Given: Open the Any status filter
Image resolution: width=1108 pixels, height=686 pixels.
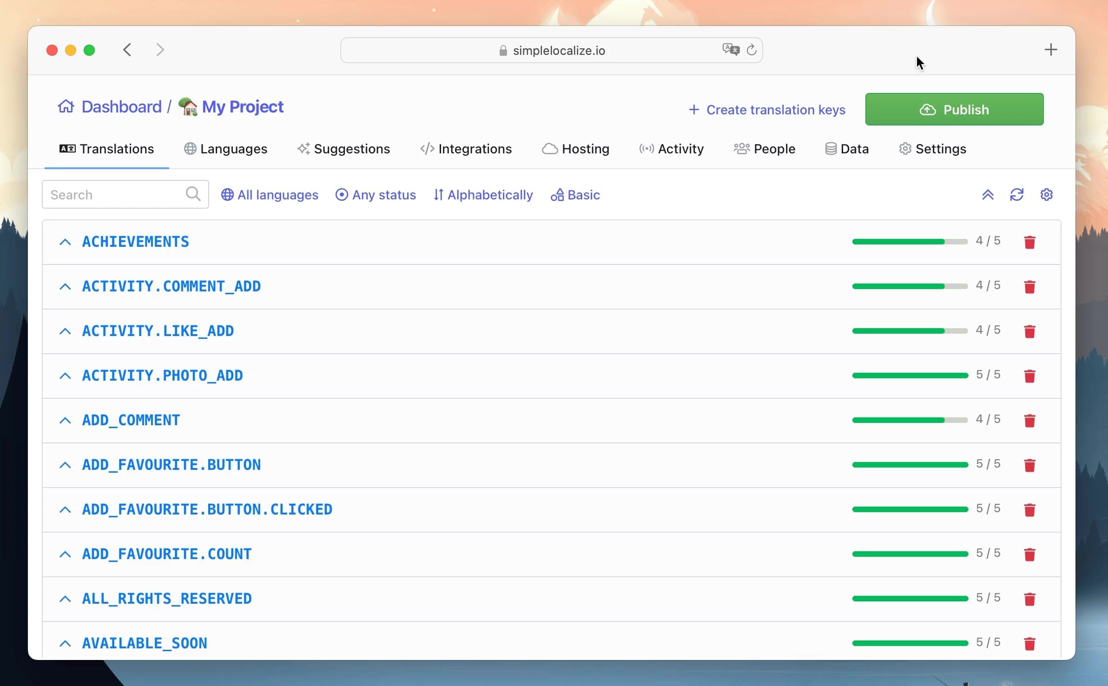Looking at the screenshot, I should tap(376, 195).
